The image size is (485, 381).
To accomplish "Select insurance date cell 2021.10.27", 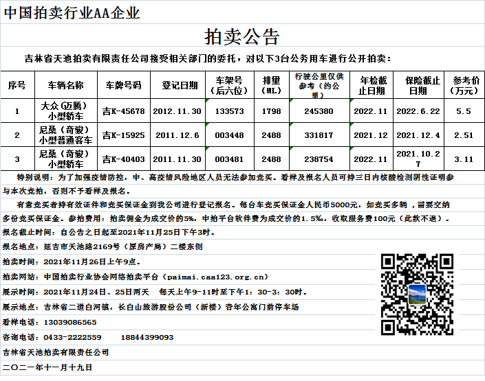I will (418, 159).
